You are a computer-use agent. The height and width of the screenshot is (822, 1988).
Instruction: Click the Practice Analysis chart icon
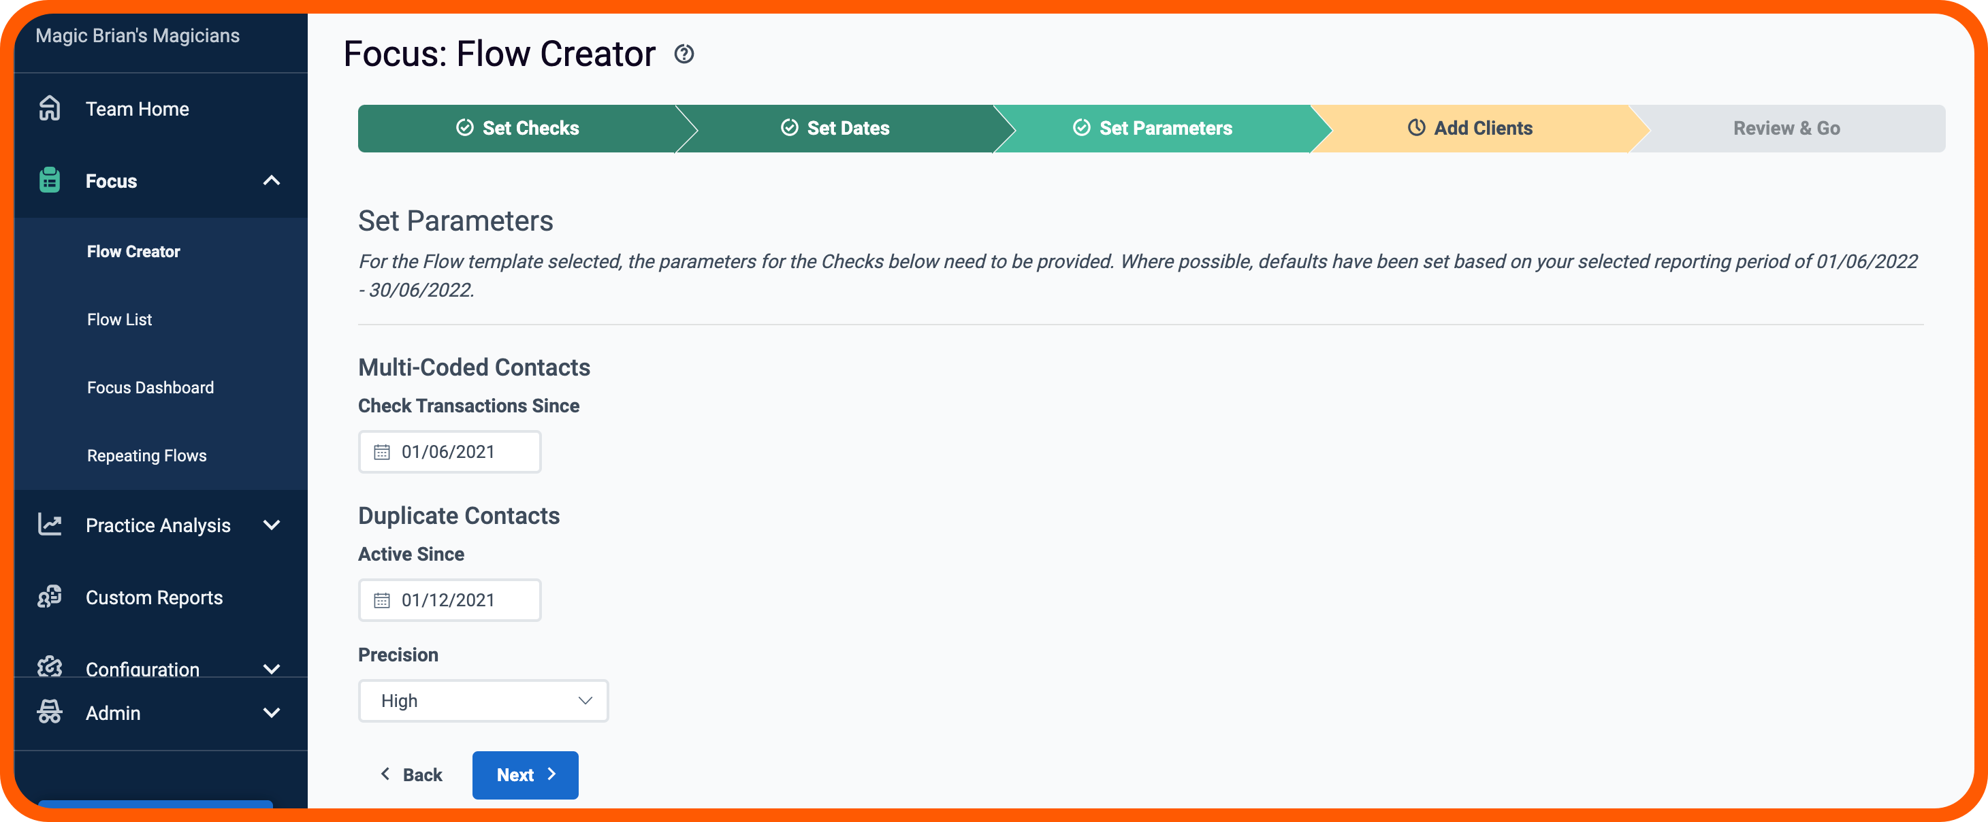click(x=50, y=525)
